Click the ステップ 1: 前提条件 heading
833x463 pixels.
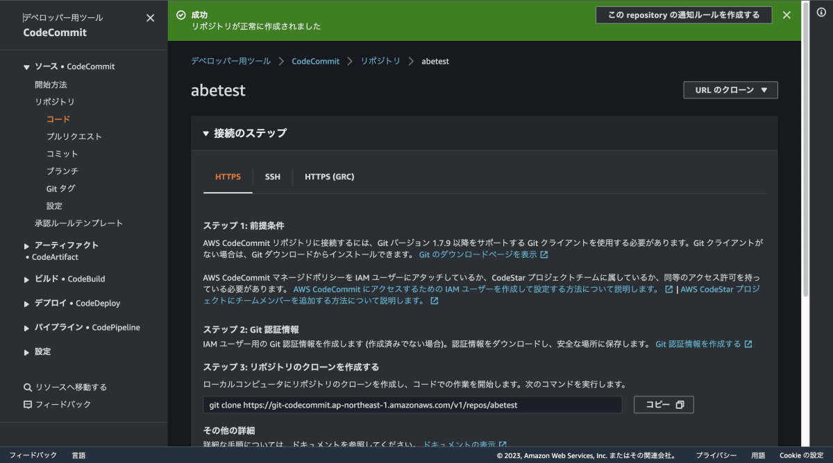(x=244, y=226)
